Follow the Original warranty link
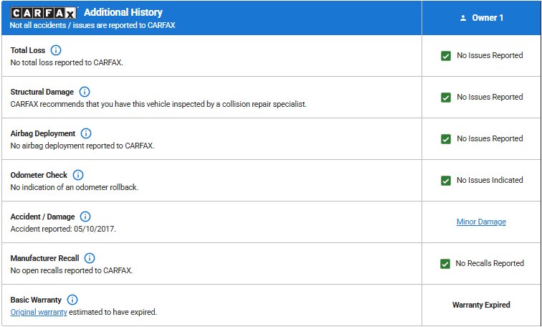 tap(39, 313)
